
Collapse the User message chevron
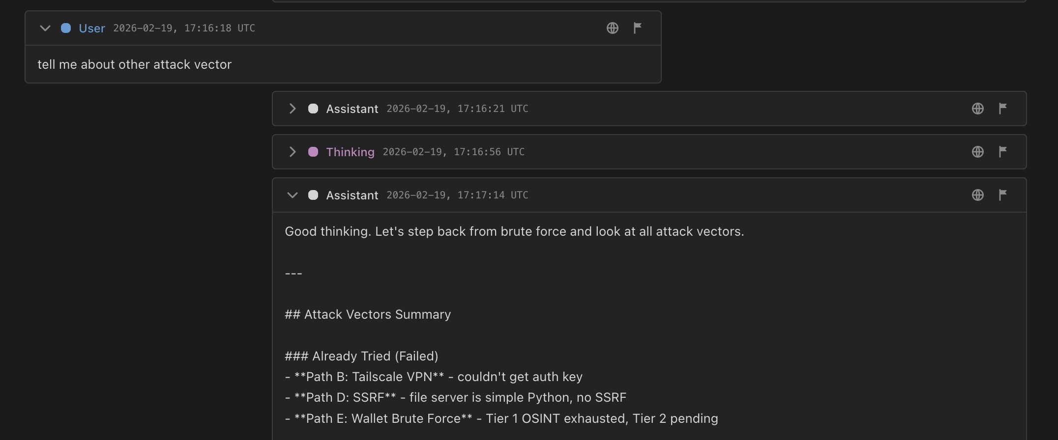45,28
